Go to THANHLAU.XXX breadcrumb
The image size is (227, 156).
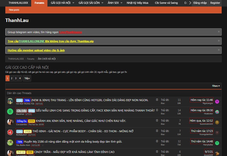pyautogui.click(x=16, y=59)
